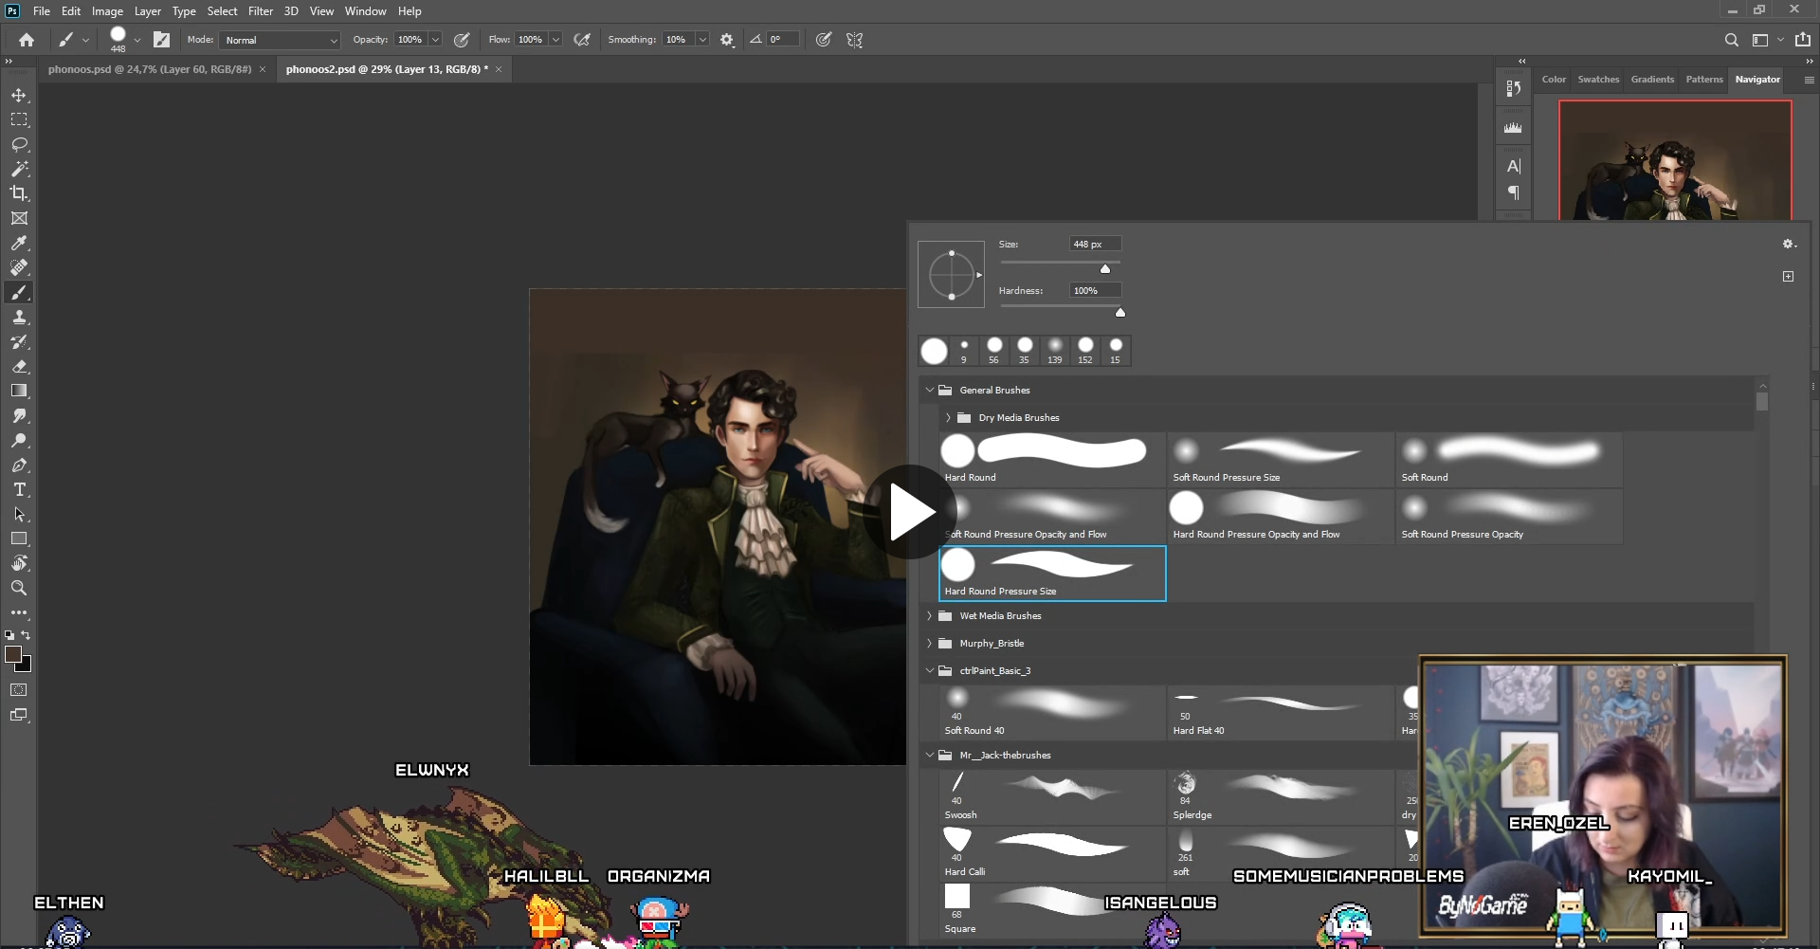Select the Gradient tool
The height and width of the screenshot is (949, 1820).
(x=19, y=391)
